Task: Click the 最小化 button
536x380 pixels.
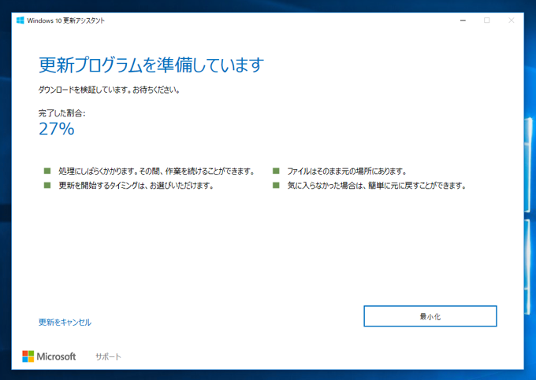Action: pos(430,316)
